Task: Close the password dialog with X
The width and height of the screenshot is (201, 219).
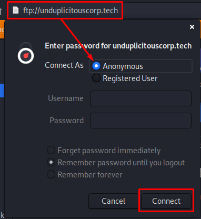Action: pos(192,27)
